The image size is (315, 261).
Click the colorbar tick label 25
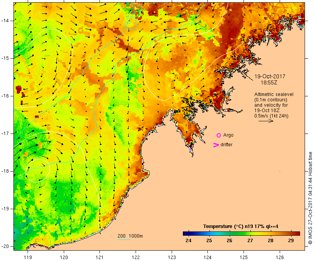click(209, 241)
